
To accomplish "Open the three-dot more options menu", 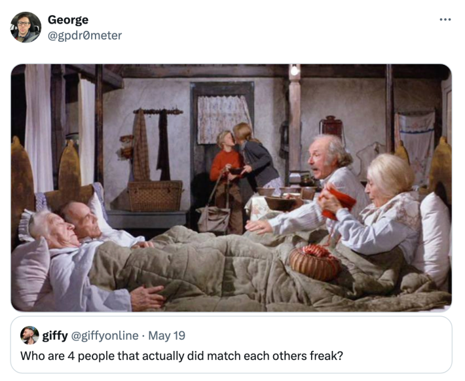I will pyautogui.click(x=445, y=20).
